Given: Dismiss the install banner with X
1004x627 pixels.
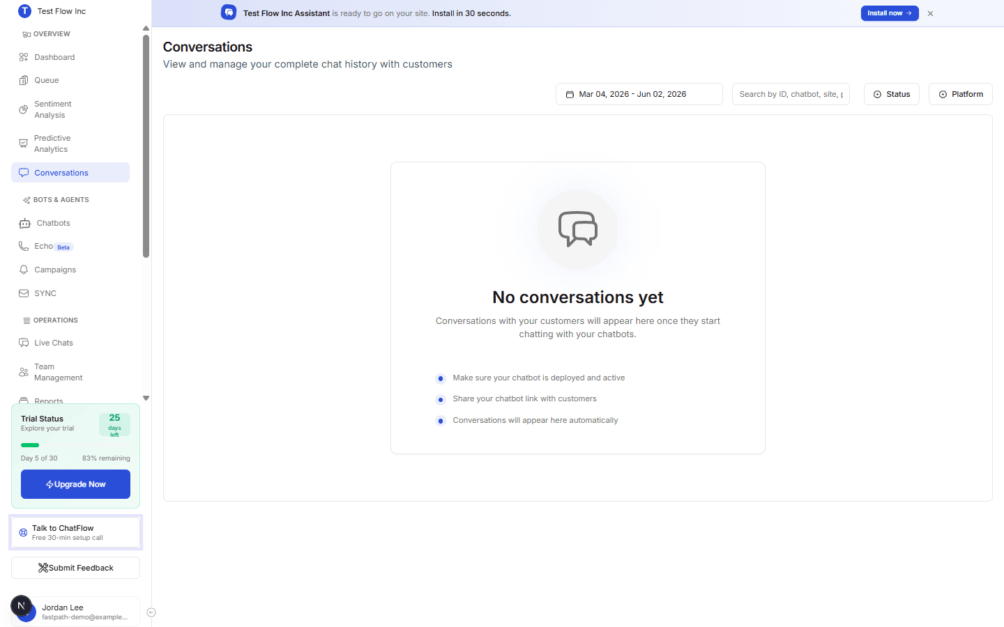Looking at the screenshot, I should click(x=930, y=13).
